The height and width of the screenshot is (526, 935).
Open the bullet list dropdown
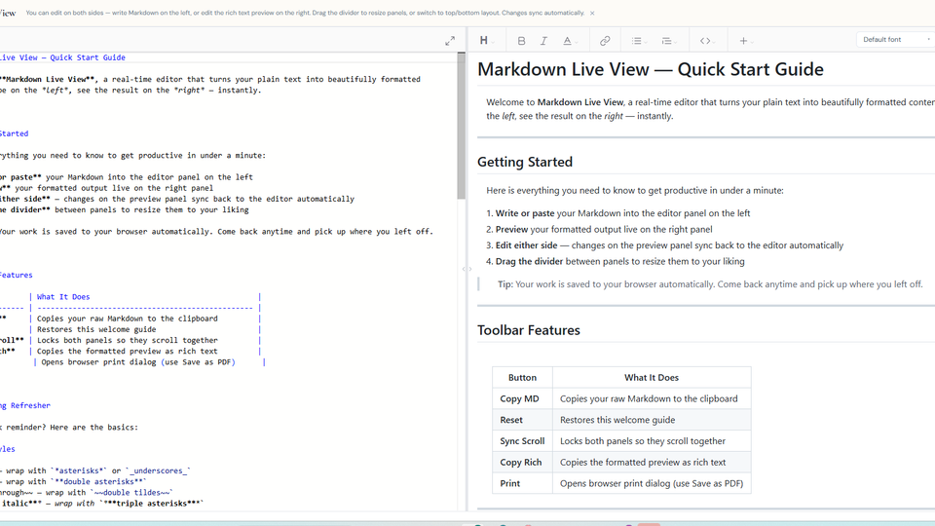(x=638, y=41)
